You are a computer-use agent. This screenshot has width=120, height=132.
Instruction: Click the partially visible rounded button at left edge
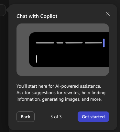3,10
